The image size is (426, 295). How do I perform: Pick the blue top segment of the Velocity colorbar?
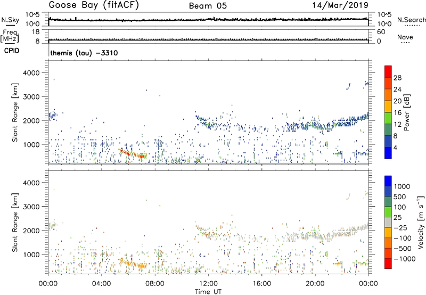tap(388, 182)
